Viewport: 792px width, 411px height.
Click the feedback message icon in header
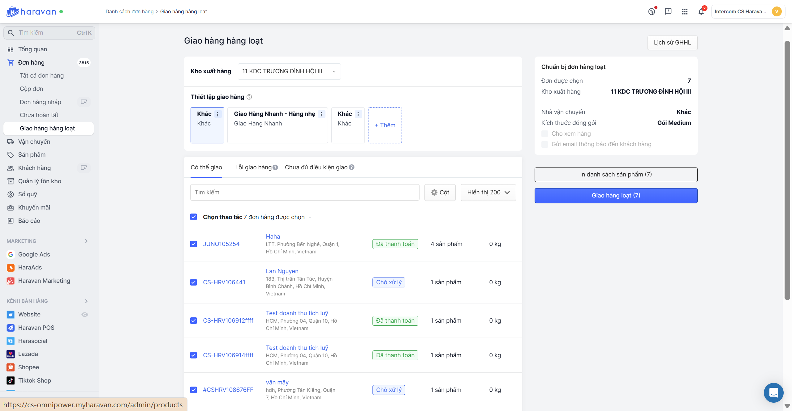coord(668,12)
